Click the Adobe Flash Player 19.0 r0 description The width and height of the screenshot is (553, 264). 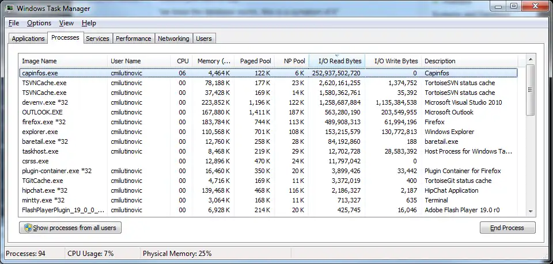click(x=462, y=210)
